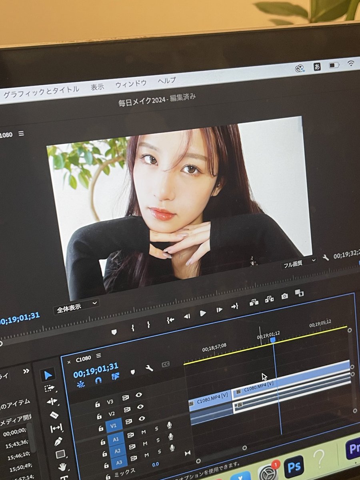Mark In point in program monitor
Screen dimensions: 360x480
[x=132, y=328]
